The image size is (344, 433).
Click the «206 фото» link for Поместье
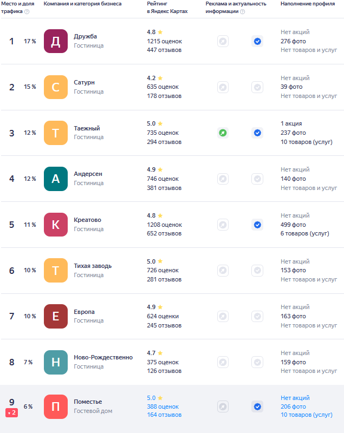[x=293, y=406]
